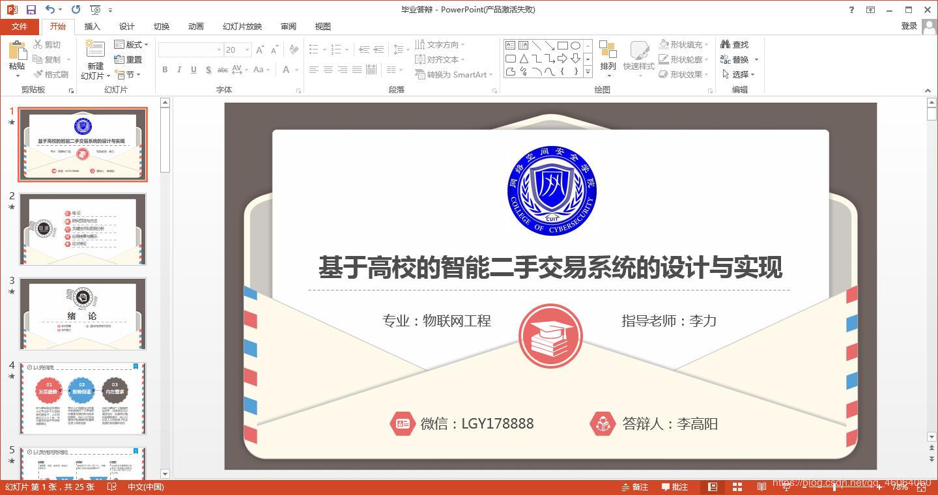
Task: Click Sign in (登录) link
Action: [x=909, y=26]
